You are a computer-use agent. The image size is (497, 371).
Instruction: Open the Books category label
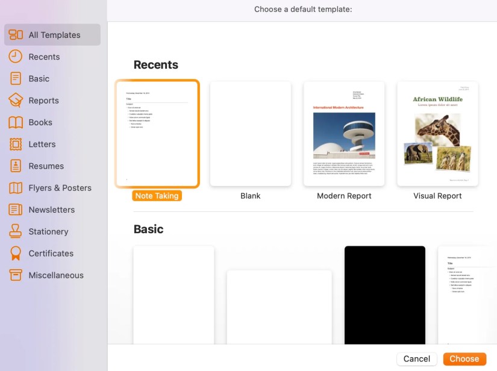pyautogui.click(x=40, y=122)
